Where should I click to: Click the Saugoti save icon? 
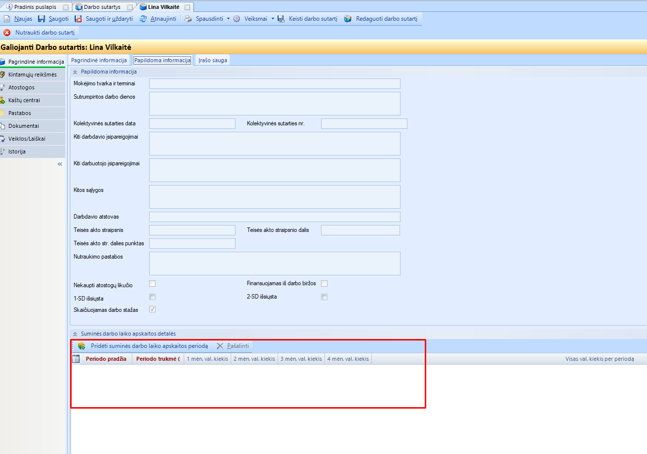[41, 19]
